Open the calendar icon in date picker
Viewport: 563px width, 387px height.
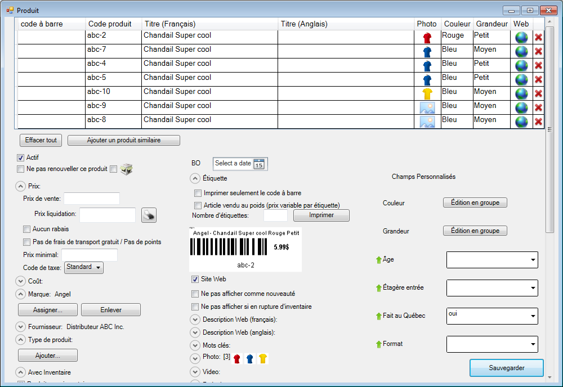tap(259, 164)
